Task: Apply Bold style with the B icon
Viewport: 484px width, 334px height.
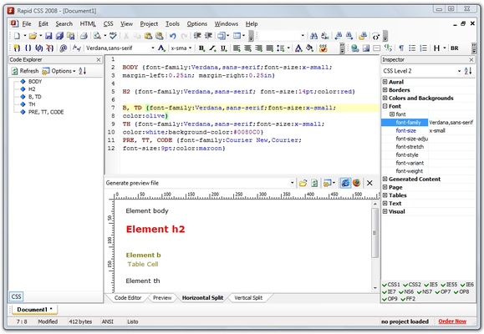Action: (x=201, y=48)
